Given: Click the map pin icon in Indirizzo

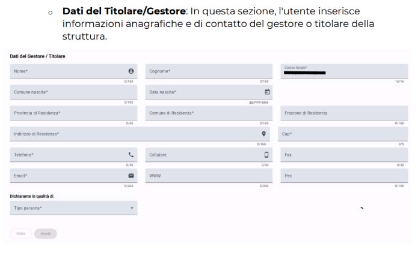Looking at the screenshot, I should point(263,134).
